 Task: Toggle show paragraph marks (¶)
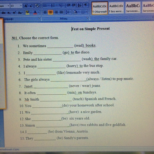click(86, 5)
